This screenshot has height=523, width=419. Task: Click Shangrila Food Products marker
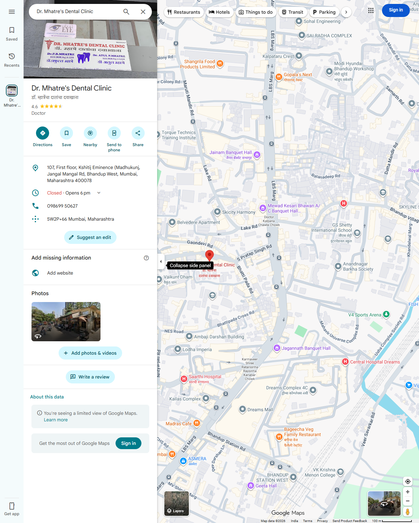(x=220, y=64)
